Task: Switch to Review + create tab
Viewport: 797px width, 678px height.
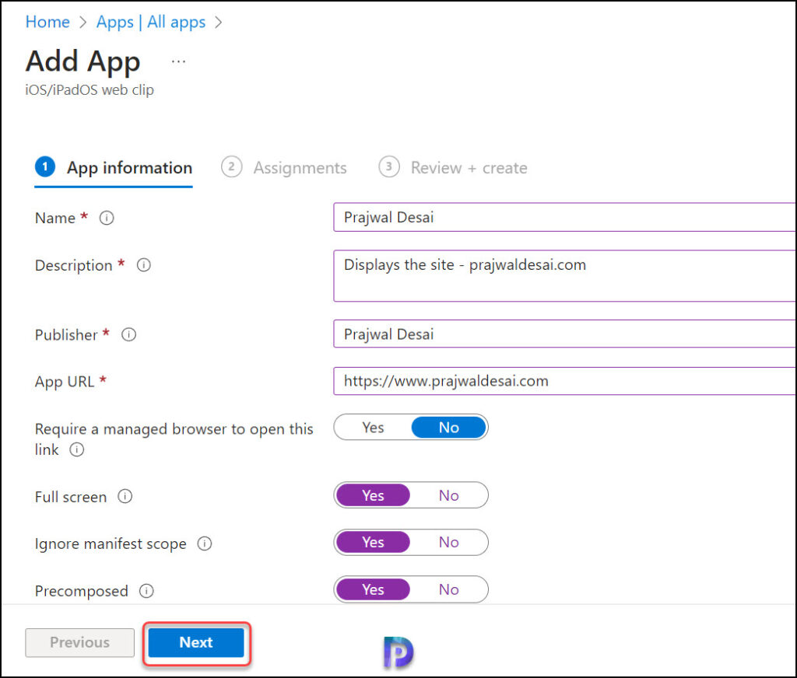Action: [453, 168]
